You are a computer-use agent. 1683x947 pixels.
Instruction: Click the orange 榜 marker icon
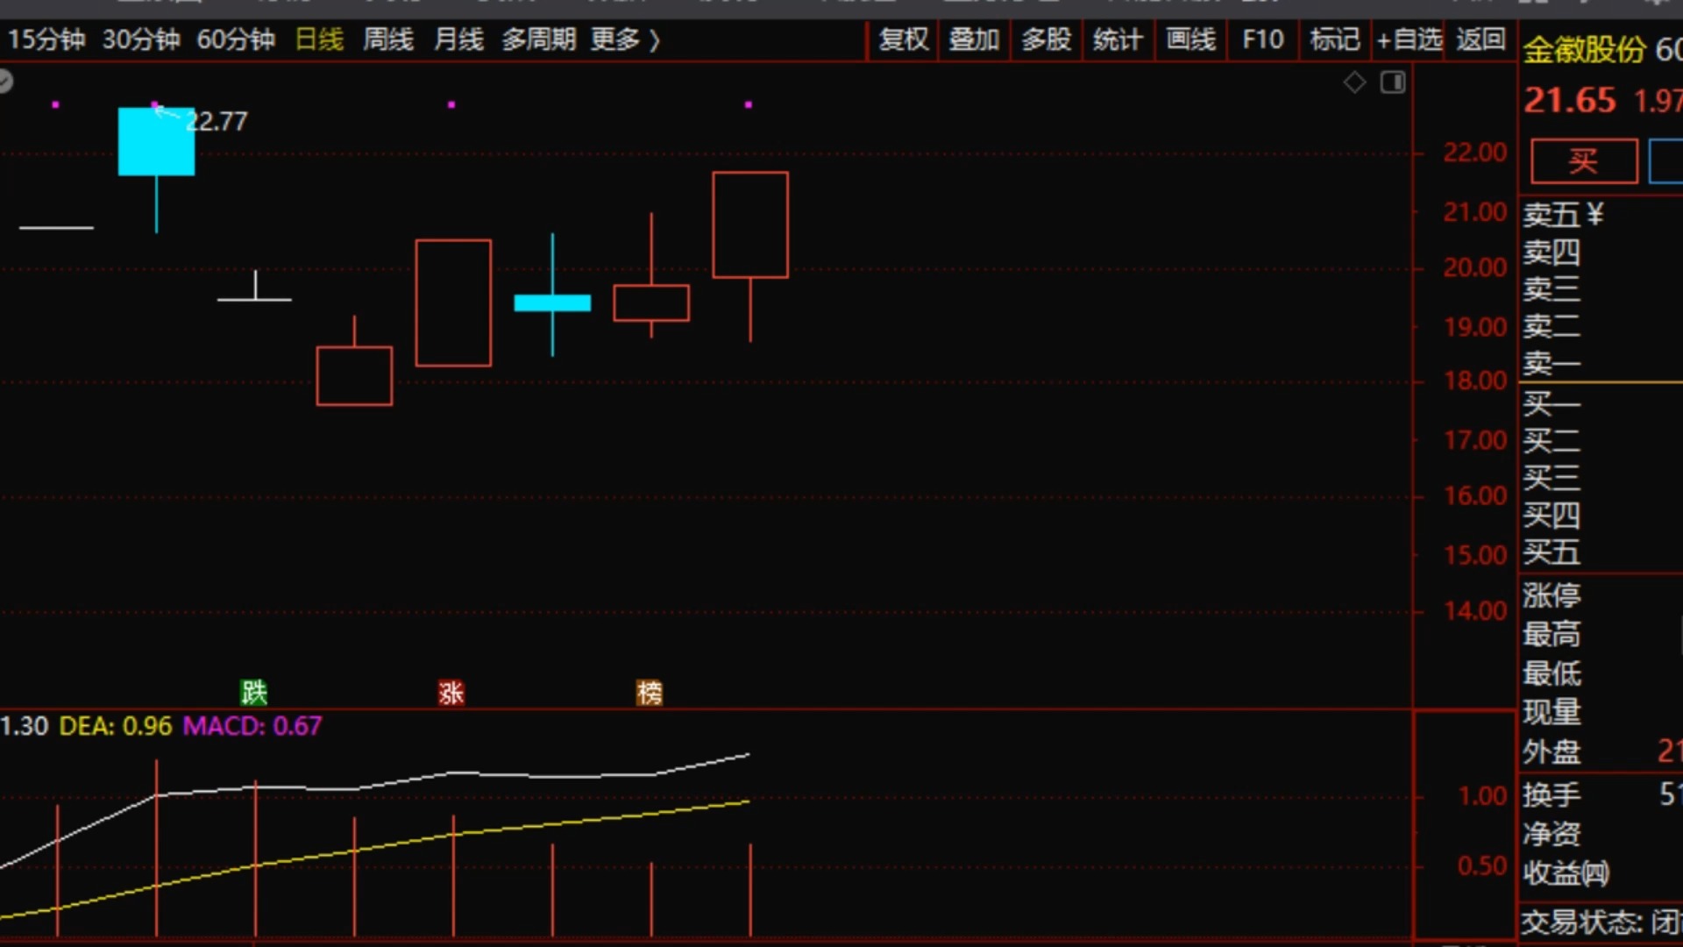pos(650,693)
